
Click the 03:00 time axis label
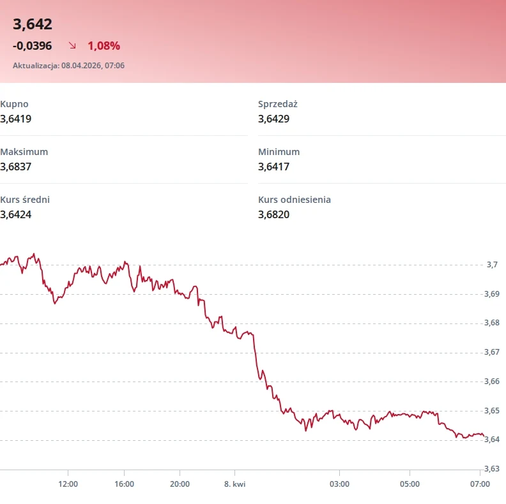[339, 484]
